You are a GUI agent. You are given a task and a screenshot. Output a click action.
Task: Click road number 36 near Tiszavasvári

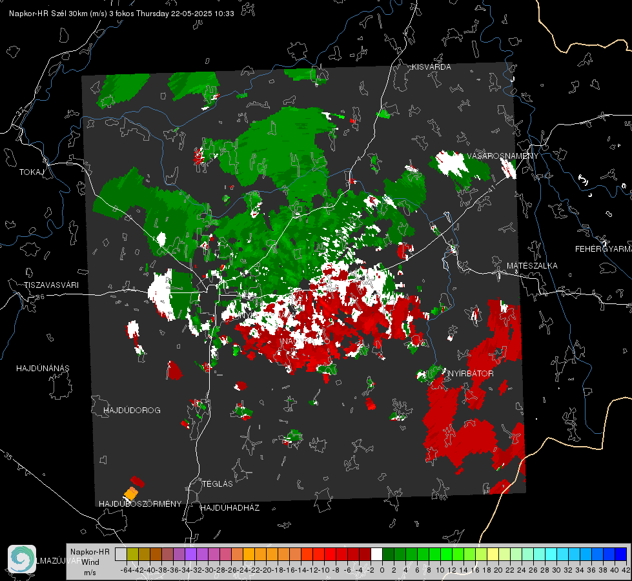point(40,297)
